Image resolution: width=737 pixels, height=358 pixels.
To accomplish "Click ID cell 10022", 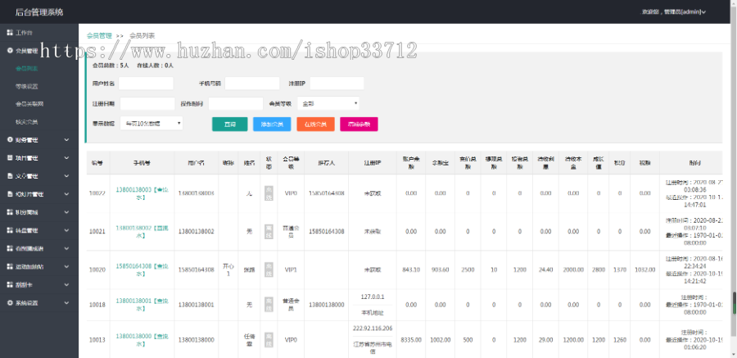I will click(97, 193).
